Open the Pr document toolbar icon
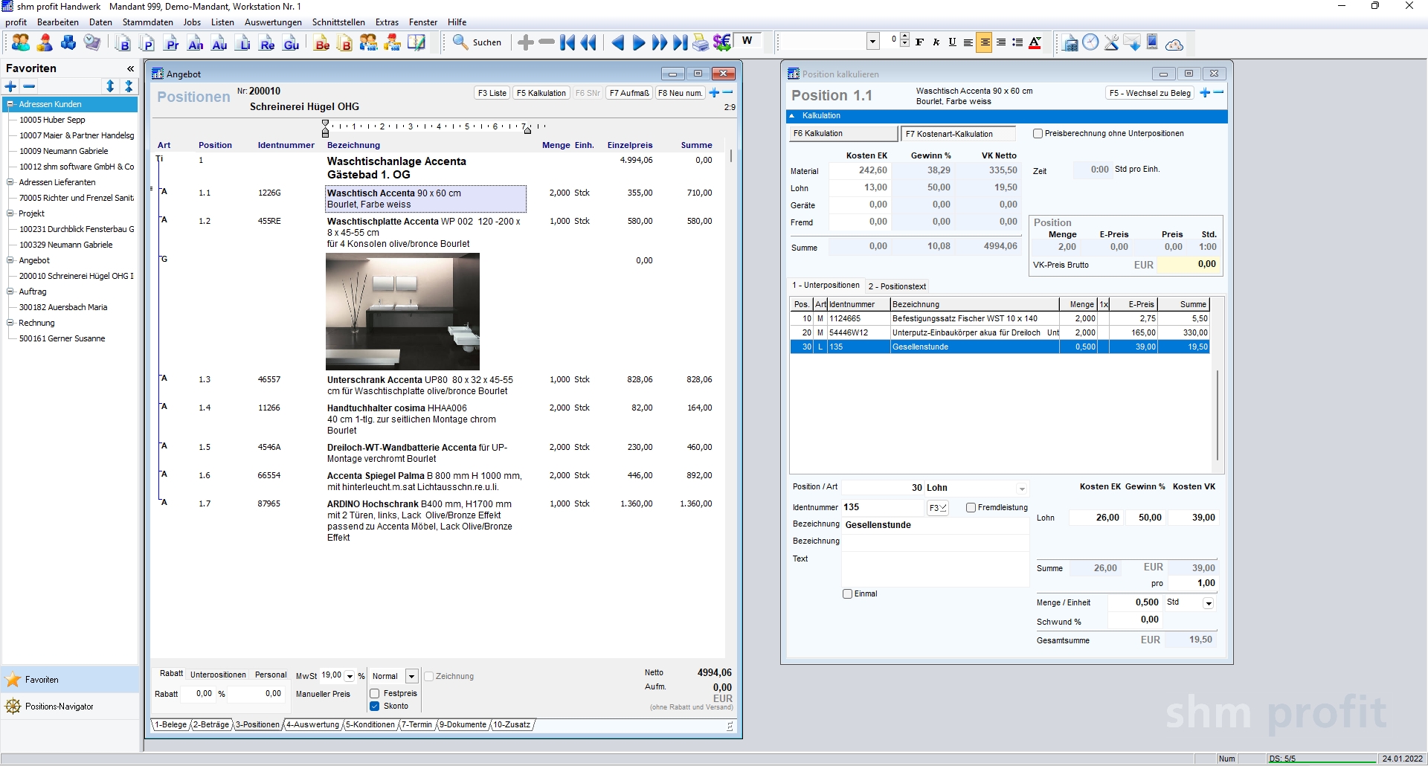Screen dimensions: 1428x766 pos(172,43)
